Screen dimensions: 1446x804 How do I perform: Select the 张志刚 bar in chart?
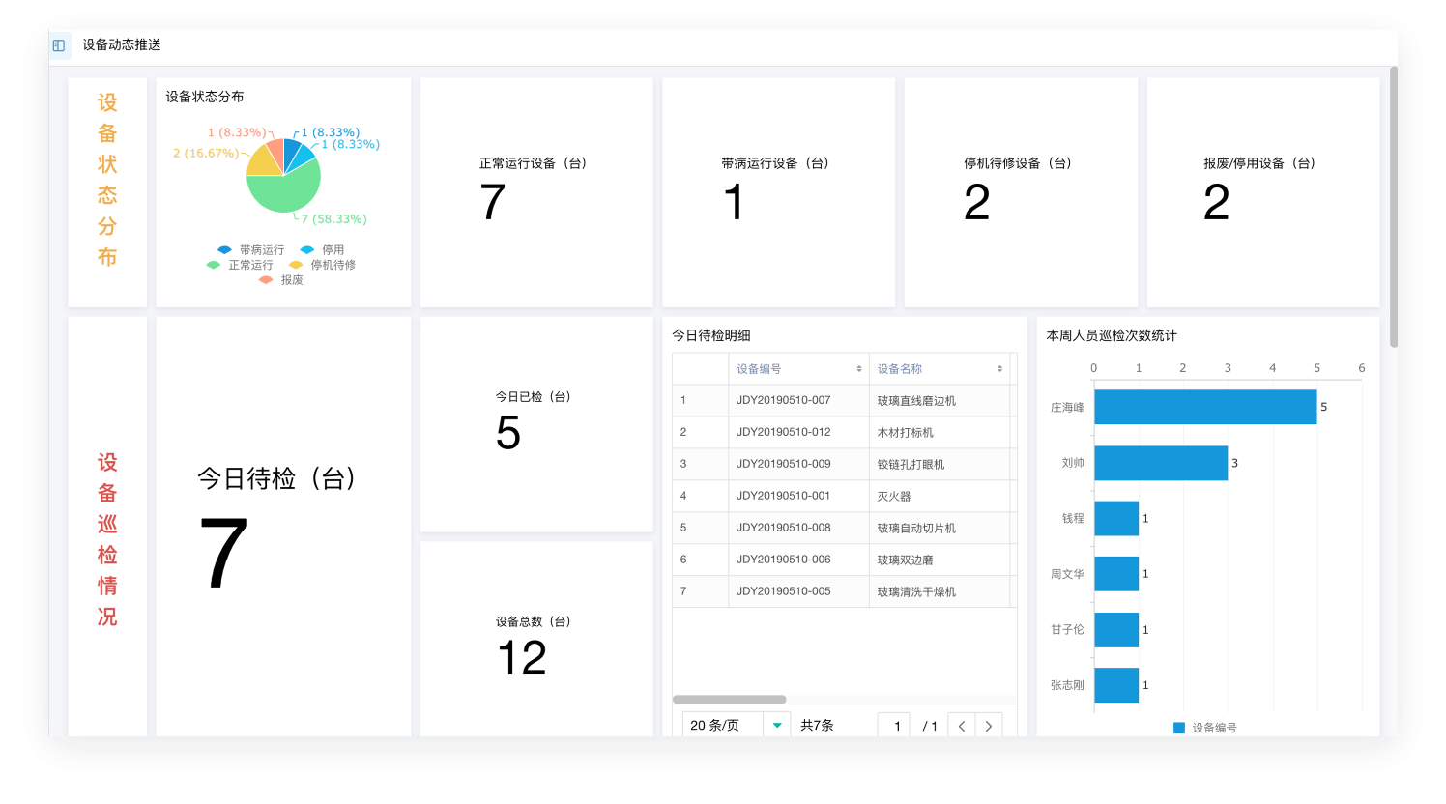point(1116,685)
